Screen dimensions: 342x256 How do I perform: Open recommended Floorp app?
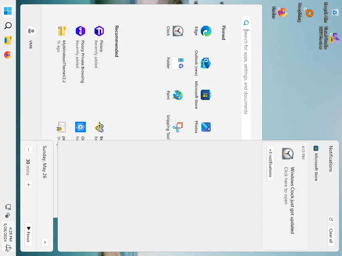pyautogui.click(x=99, y=47)
